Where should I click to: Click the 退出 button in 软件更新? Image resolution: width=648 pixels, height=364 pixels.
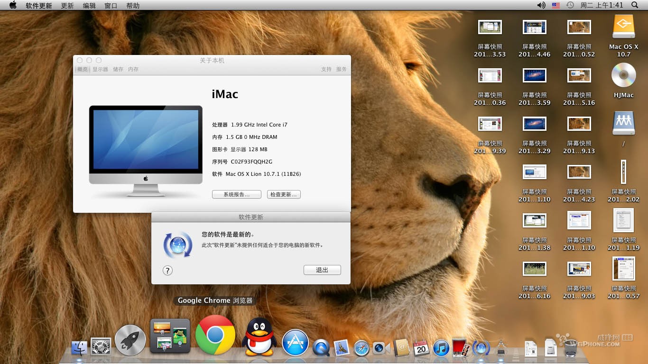tap(322, 270)
